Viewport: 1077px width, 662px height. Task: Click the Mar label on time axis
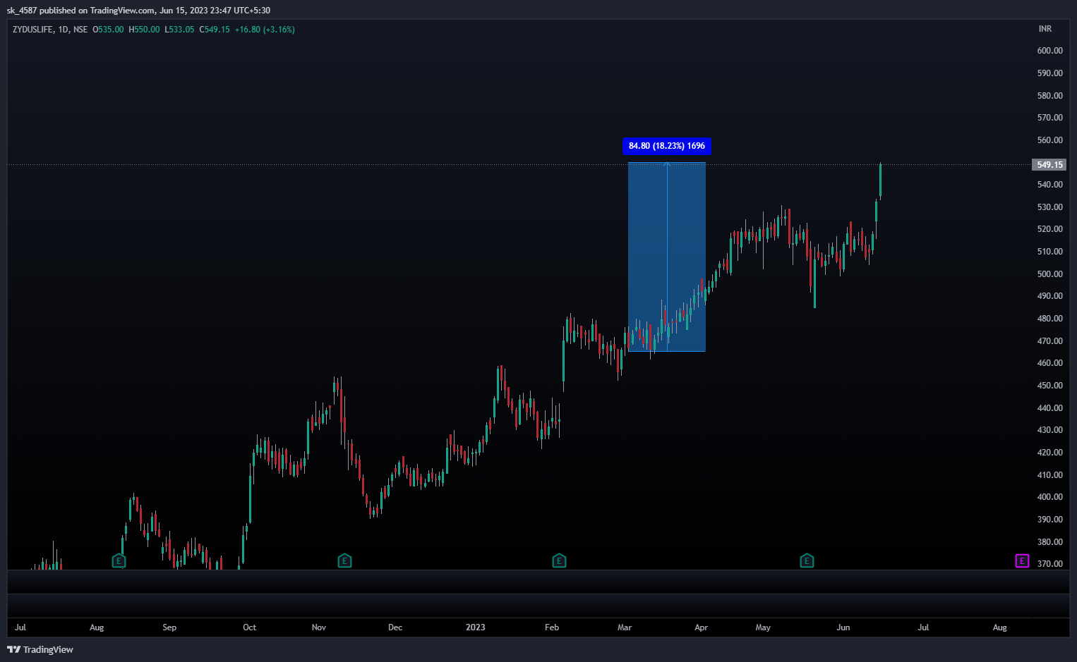[625, 627]
